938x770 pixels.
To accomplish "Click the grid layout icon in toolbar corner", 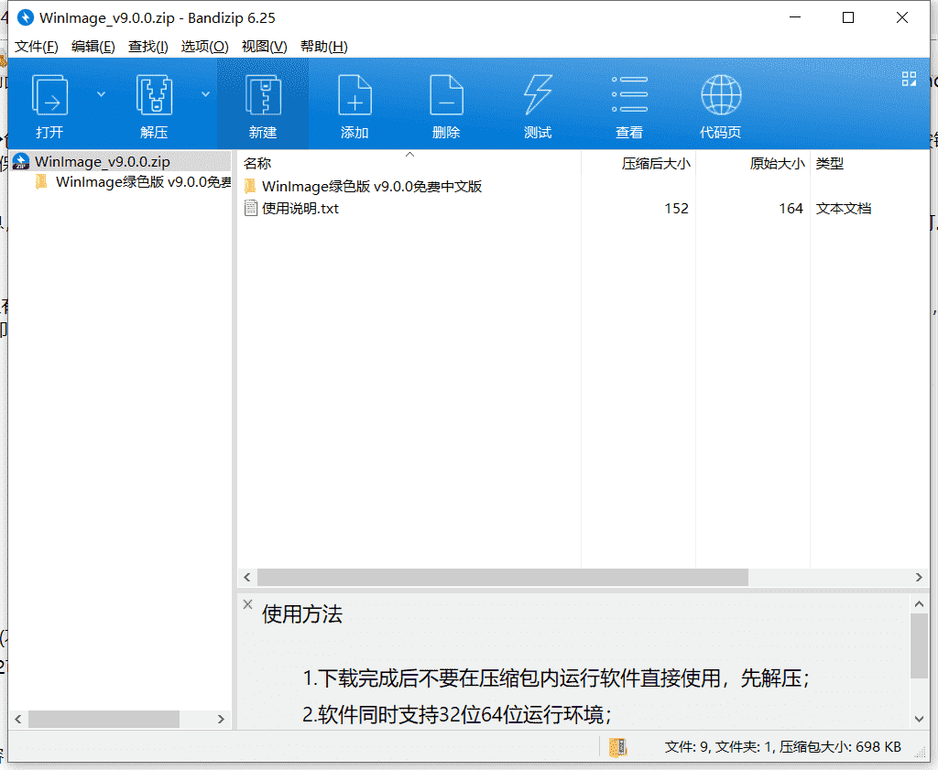I will [909, 79].
